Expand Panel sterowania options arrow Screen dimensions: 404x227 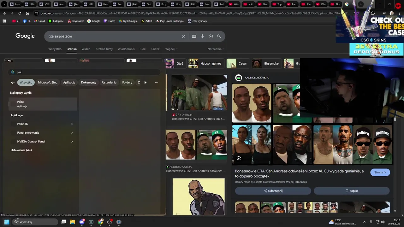[72, 133]
